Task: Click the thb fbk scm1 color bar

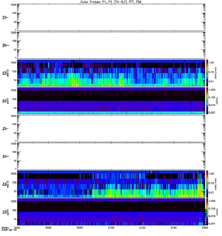Action: point(207,101)
